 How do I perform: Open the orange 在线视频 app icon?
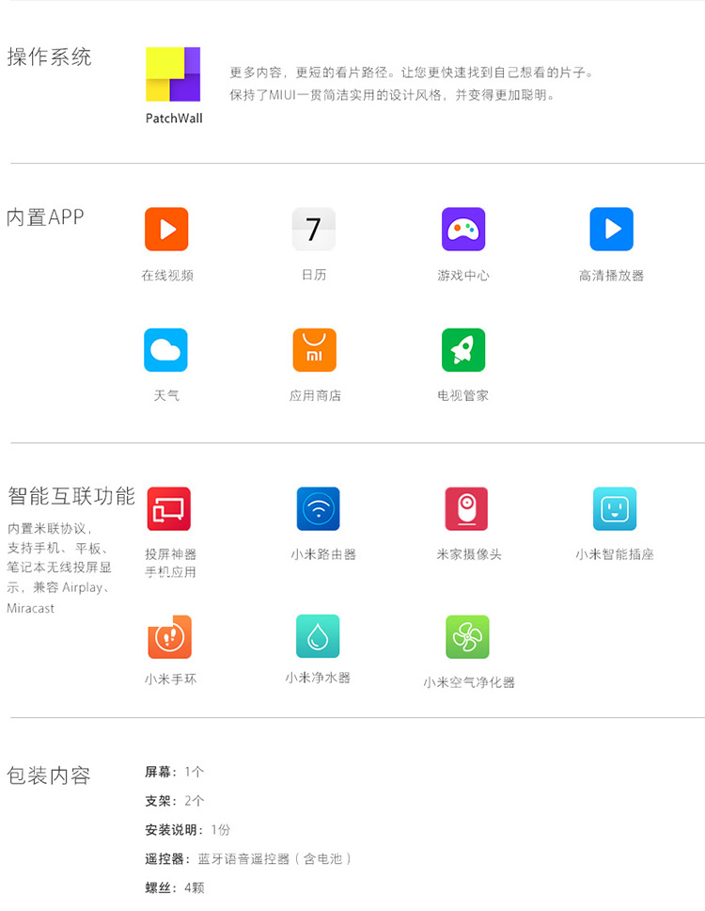166,229
